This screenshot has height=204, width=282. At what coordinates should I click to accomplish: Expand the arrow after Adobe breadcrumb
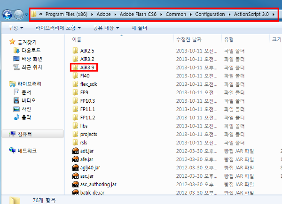pyautogui.click(x=115, y=15)
